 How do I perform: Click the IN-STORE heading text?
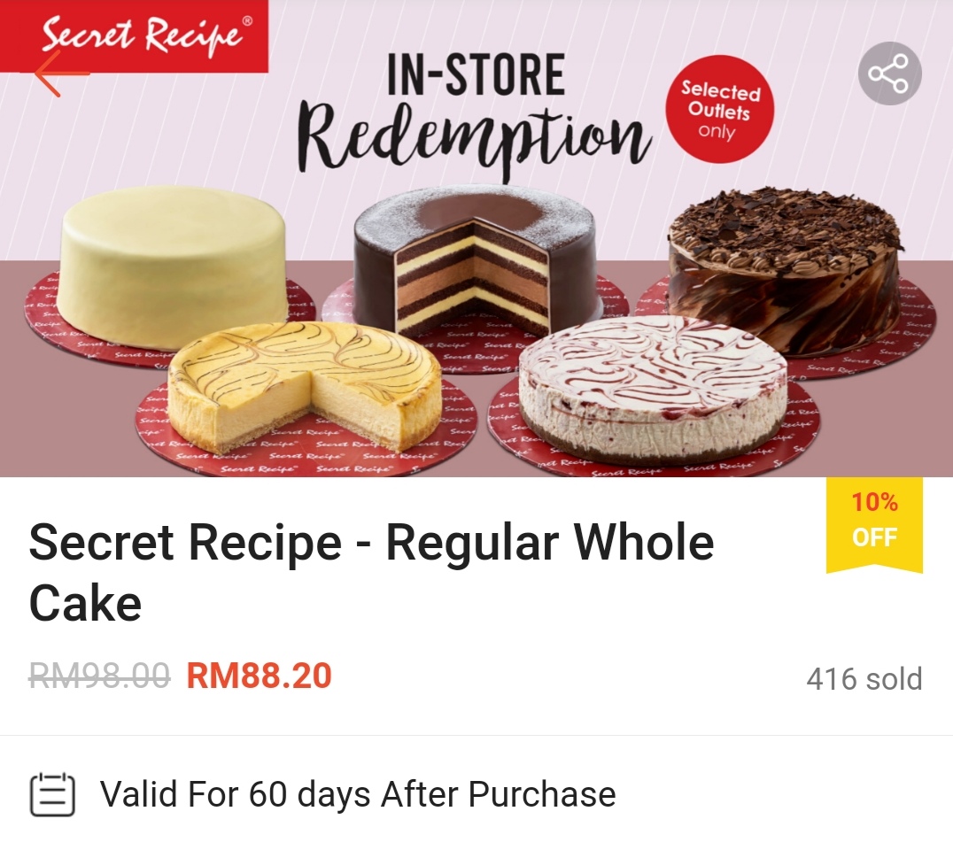click(x=476, y=74)
